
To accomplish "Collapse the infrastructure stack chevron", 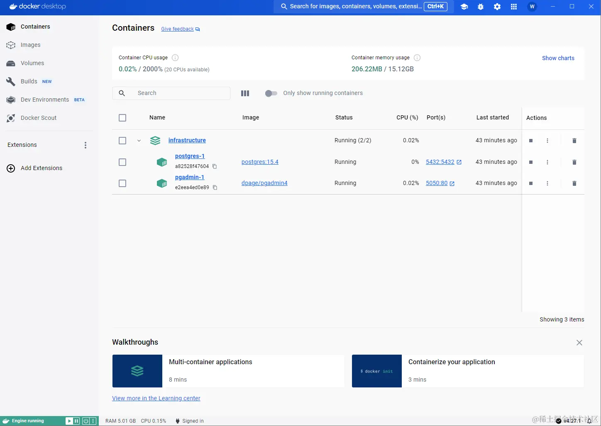I will [139, 141].
